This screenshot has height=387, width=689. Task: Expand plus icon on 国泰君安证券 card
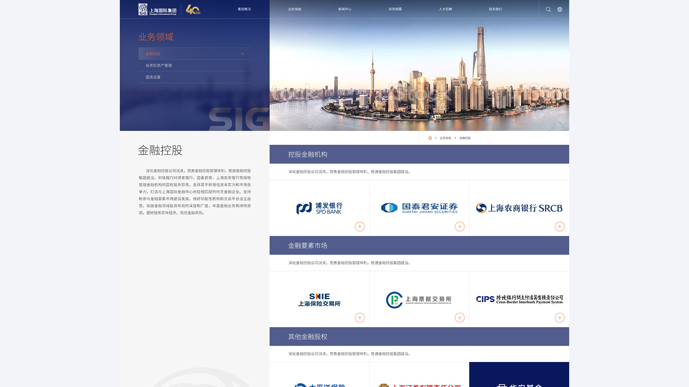460,227
